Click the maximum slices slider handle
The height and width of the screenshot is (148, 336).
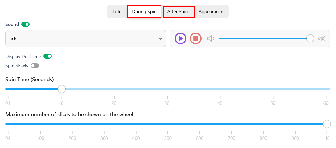(327, 124)
